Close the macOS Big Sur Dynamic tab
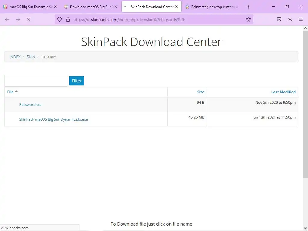The height and width of the screenshot is (231, 308). (x=55, y=7)
